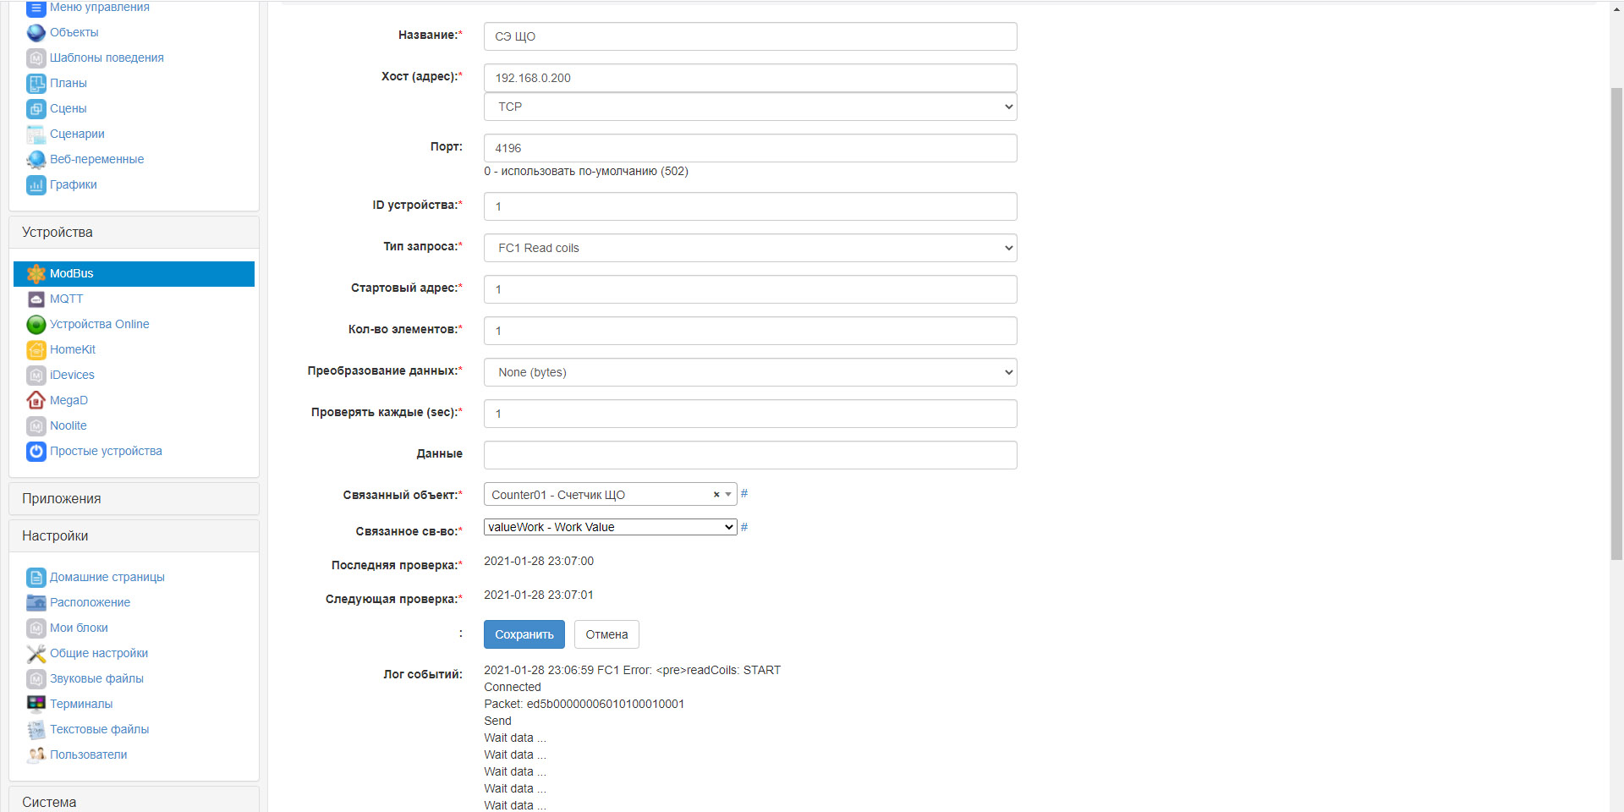Open the MQTT menu item
Screen dimensions: 1624x812
coord(66,299)
